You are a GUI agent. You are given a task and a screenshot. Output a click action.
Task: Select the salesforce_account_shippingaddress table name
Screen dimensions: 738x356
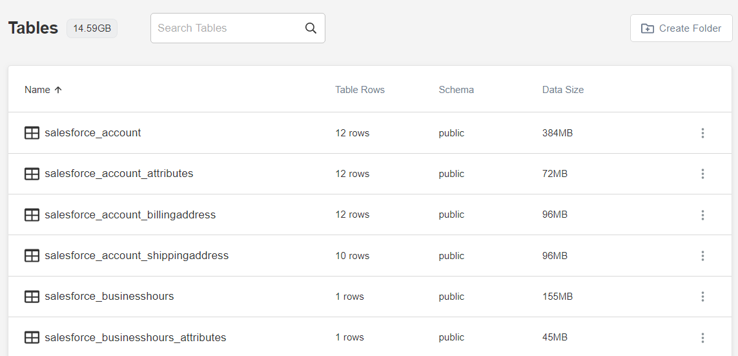tap(136, 256)
